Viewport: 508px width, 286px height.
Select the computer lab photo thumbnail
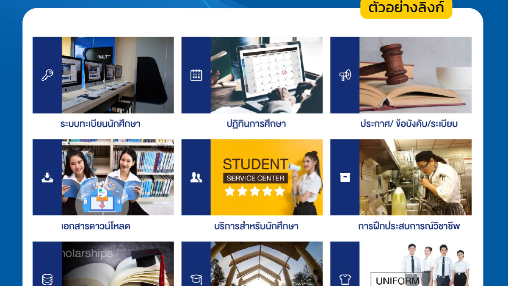click(118, 75)
